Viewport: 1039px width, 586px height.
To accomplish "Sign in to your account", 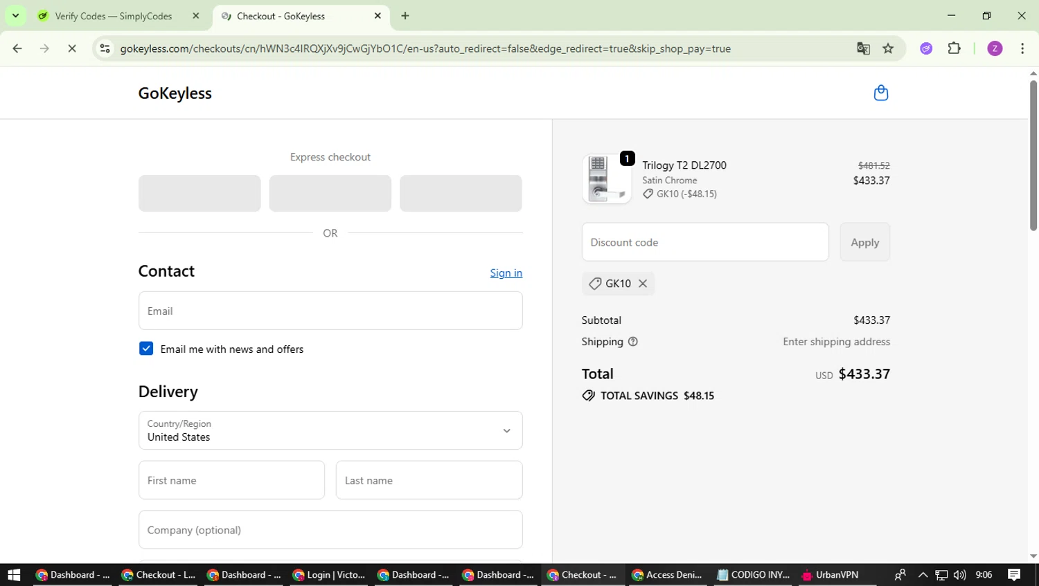I will pos(506,273).
